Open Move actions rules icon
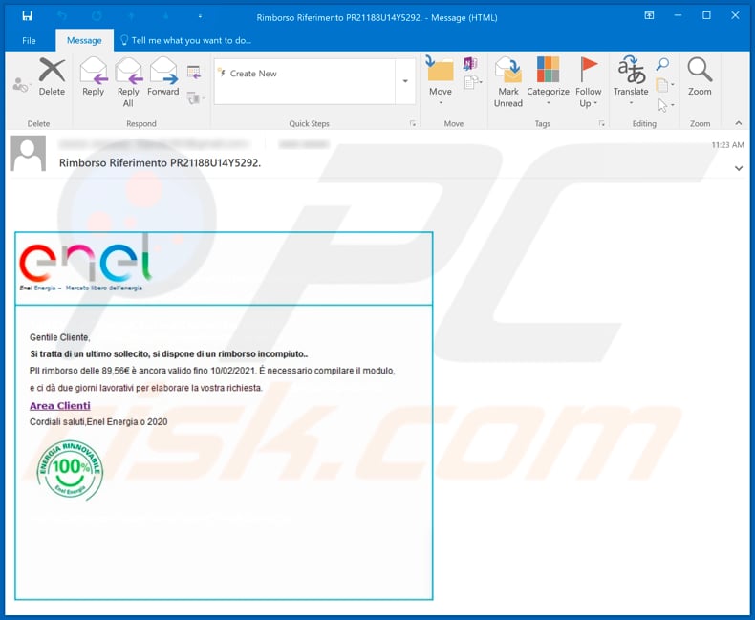The height and width of the screenshot is (620, 755). (473, 82)
